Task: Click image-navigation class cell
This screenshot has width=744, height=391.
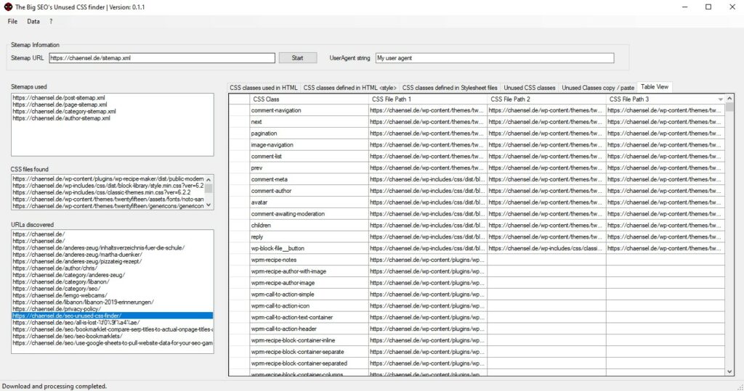Action: click(309, 145)
